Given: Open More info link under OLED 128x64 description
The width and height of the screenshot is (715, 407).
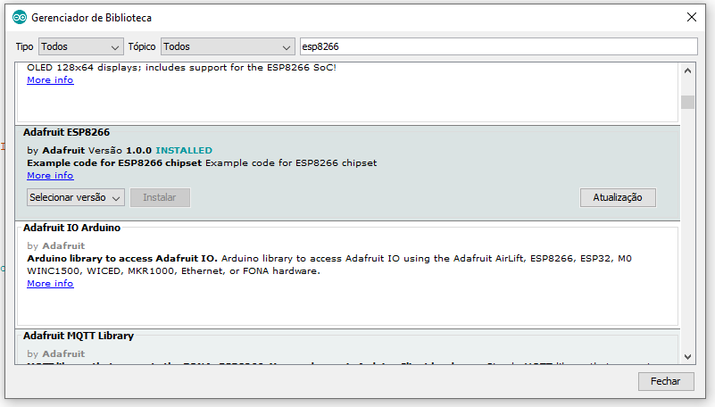Looking at the screenshot, I should (x=50, y=79).
